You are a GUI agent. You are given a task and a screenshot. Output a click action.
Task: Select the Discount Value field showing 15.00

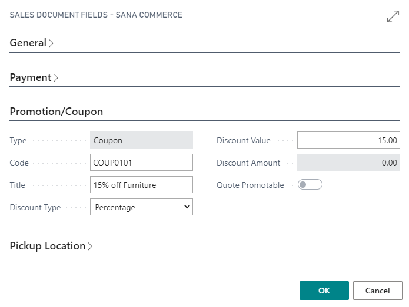[348, 140]
